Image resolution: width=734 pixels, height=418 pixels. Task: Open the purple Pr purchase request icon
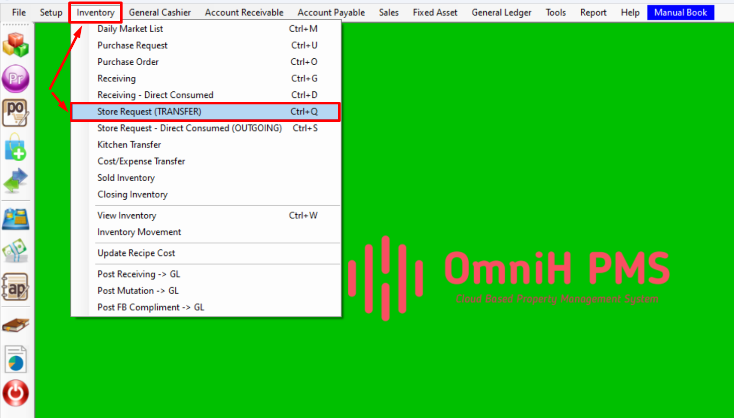pos(16,79)
